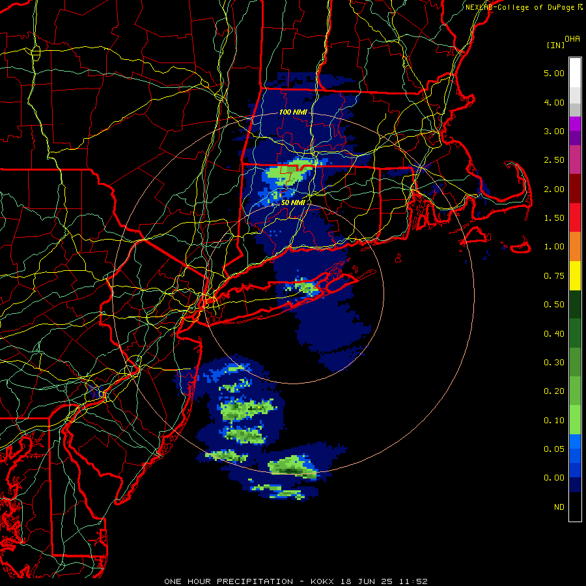
Task: Click the orange legend swatch
Action: pyautogui.click(x=575, y=247)
